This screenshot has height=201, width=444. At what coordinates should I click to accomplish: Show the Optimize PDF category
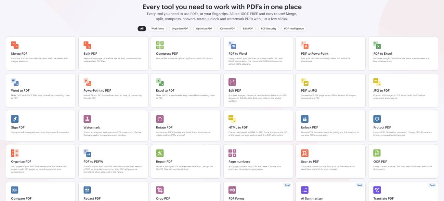pyautogui.click(x=204, y=28)
